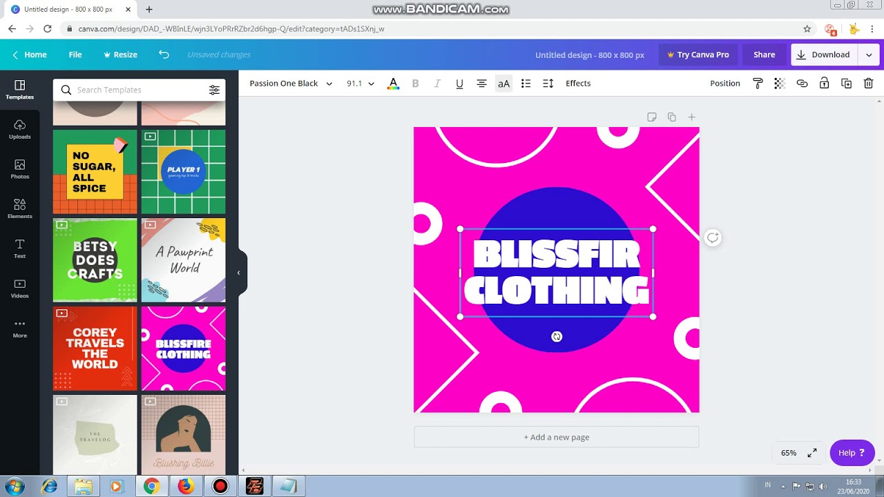Toggle bold formatting
The image size is (884, 497).
coord(415,84)
